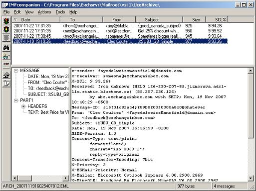This screenshot has height=191, width=256.
Task: Sort messages by the Date column header
Action: pos(36,19)
